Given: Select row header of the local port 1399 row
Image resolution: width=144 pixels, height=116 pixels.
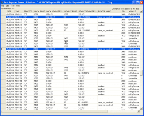Looking at the screenshot, I should pos(3,14).
